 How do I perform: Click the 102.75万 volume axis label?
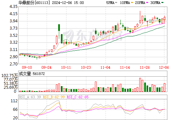(10, 76)
